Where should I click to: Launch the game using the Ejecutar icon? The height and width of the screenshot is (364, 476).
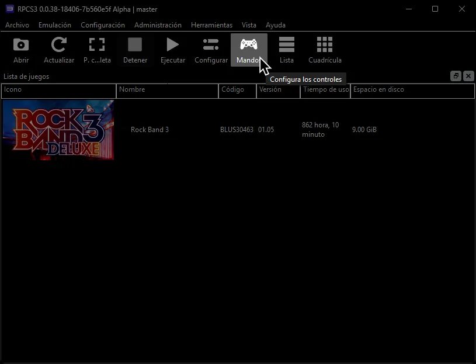click(172, 50)
